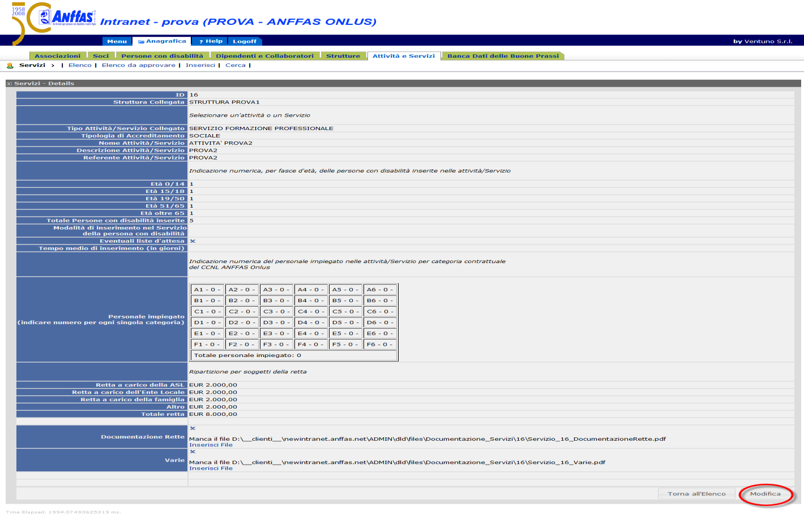The image size is (804, 520).
Task: Click the Tipologia di Accreditamento label
Action: pyautogui.click(x=133, y=136)
